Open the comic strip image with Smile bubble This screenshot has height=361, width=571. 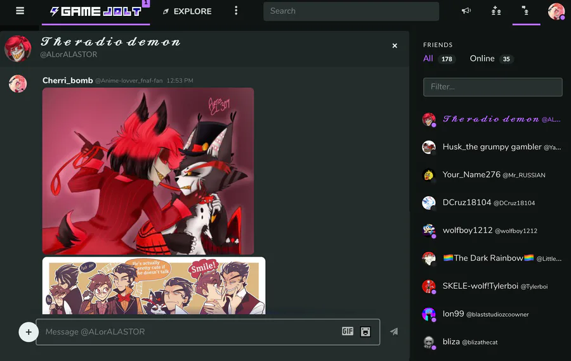154,286
